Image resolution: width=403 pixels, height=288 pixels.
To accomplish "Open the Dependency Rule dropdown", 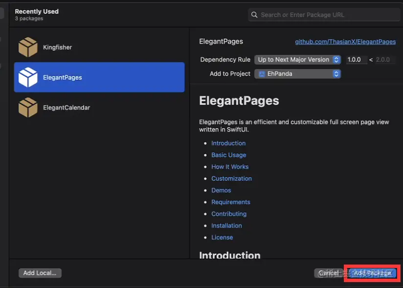I will point(298,60).
